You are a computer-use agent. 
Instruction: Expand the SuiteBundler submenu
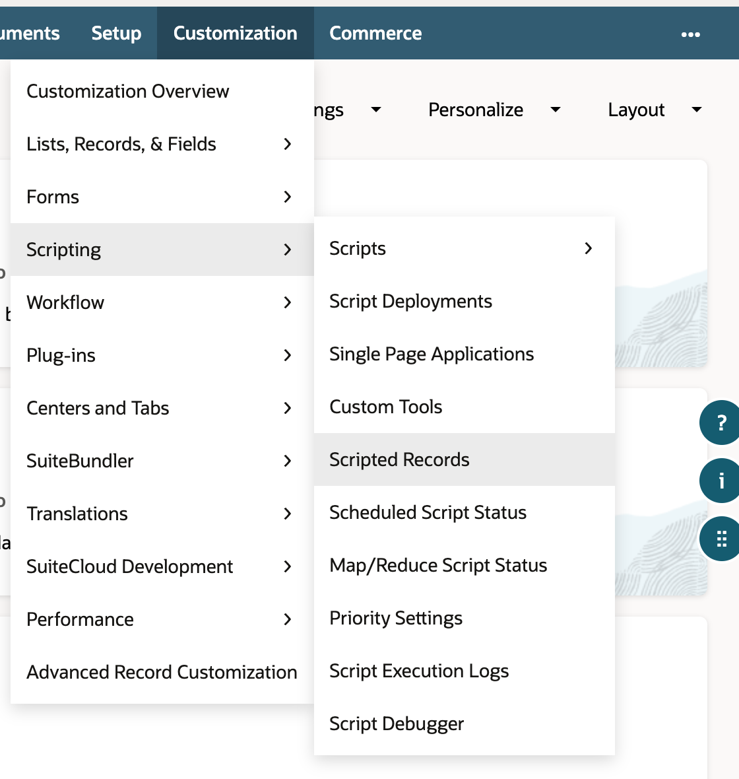coord(162,461)
